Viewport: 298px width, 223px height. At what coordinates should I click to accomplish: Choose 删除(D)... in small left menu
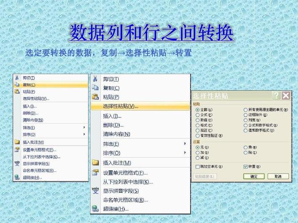(x=30, y=113)
